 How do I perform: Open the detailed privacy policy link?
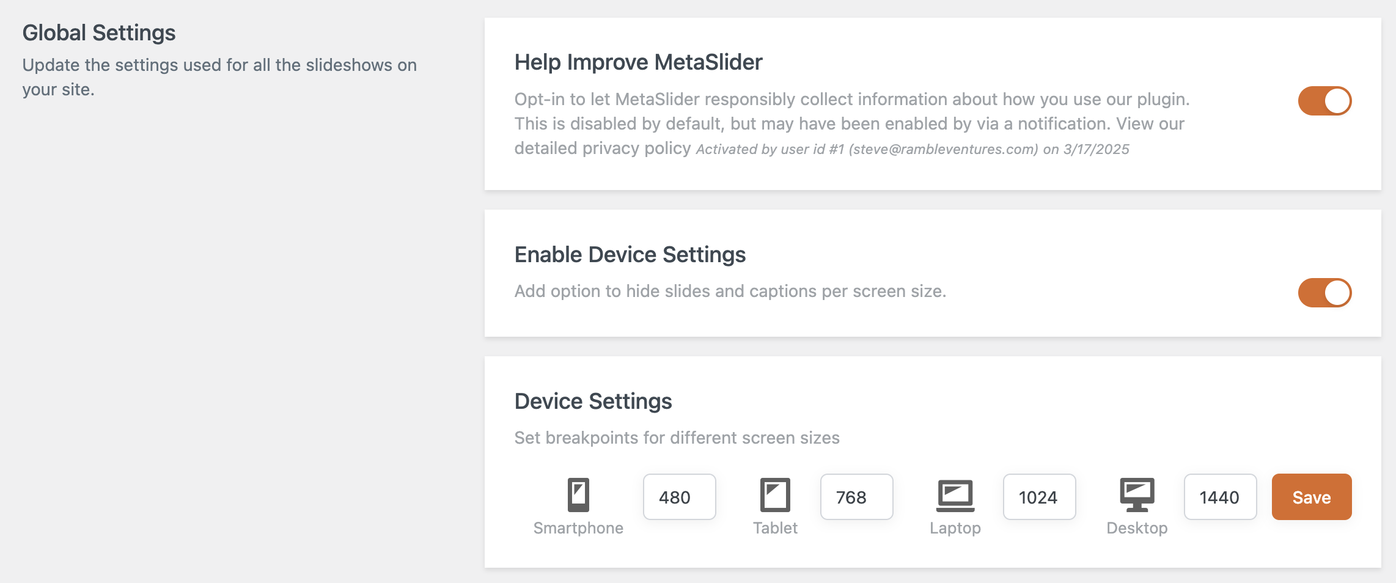(x=602, y=148)
